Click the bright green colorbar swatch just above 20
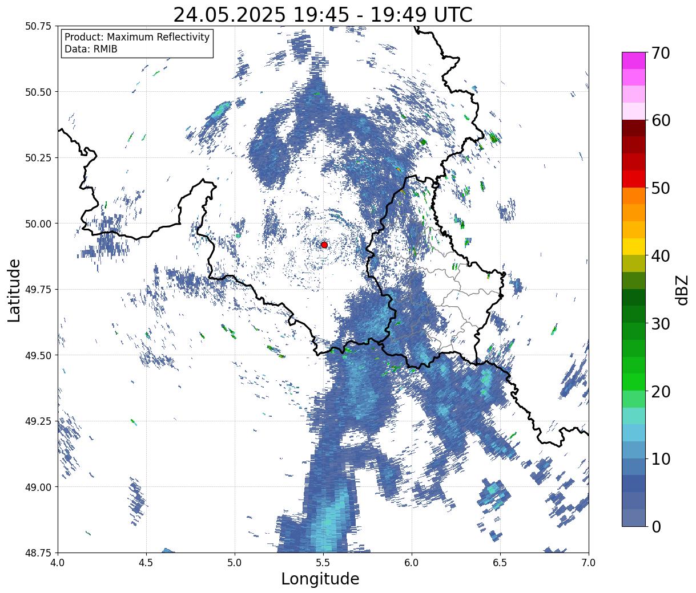 point(634,381)
